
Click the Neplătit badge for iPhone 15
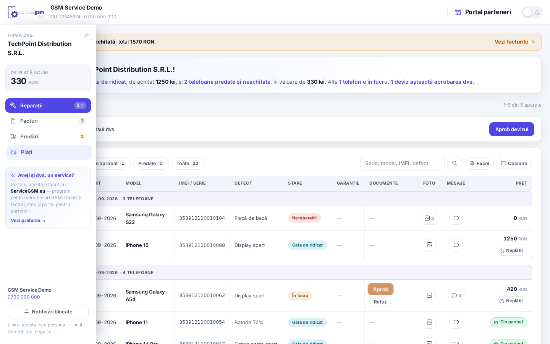511,251
